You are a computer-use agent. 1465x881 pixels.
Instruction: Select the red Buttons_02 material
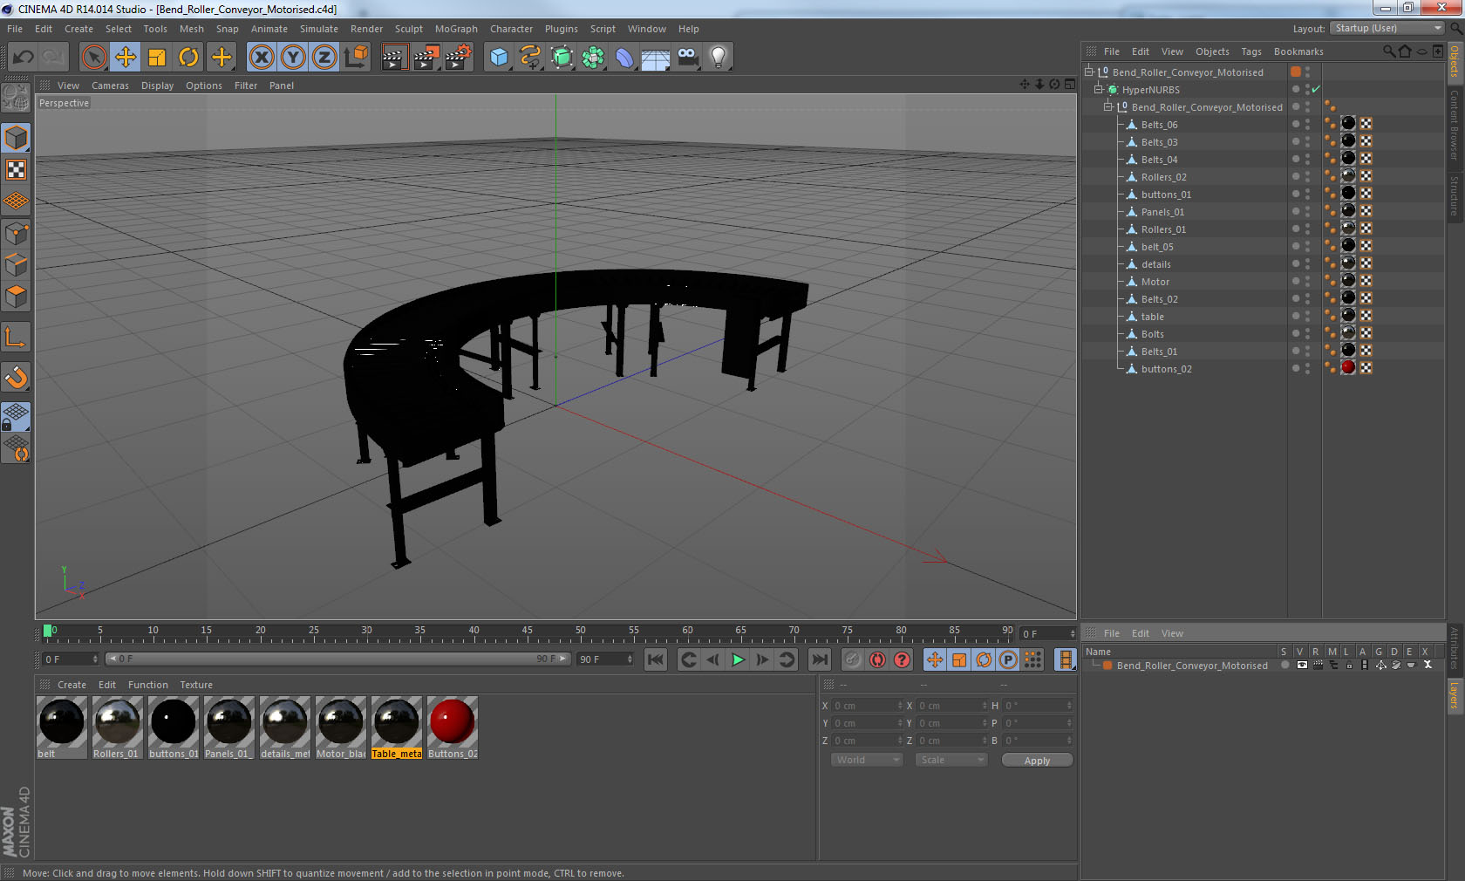453,727
